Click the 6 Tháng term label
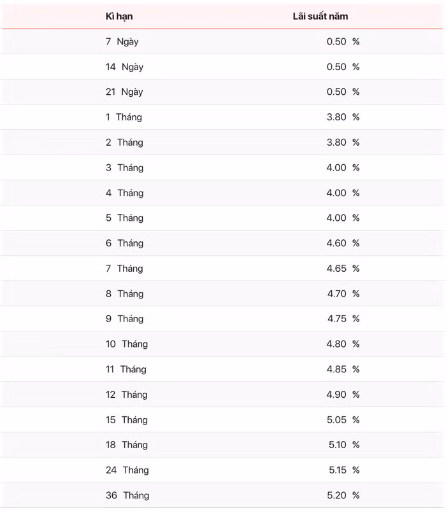Viewport: 446px width, 513px height. pyautogui.click(x=124, y=243)
